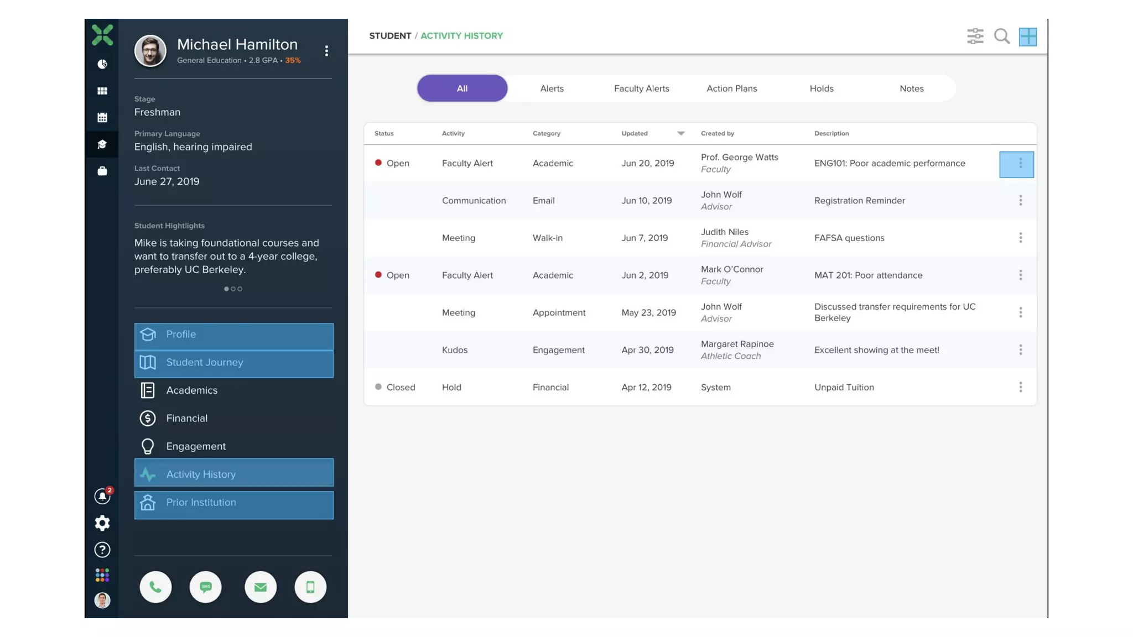The height and width of the screenshot is (637, 1133).
Task: Select third dot of highlights carousel
Action: [x=240, y=289]
